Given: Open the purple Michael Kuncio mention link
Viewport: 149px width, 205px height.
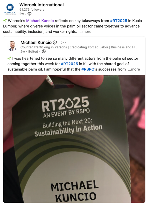Looking at the screenshot, I should [x=40, y=21].
